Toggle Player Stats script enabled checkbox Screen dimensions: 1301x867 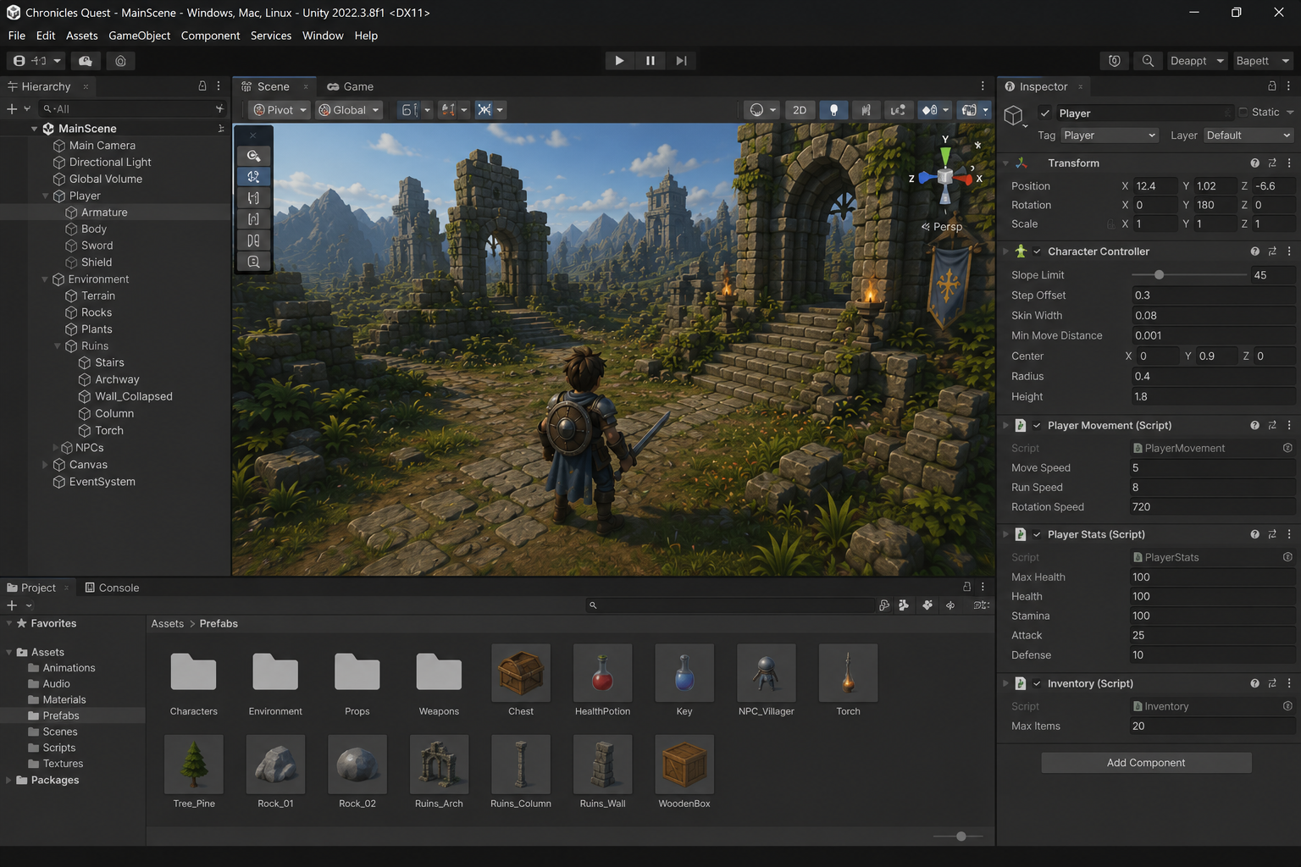[1037, 534]
